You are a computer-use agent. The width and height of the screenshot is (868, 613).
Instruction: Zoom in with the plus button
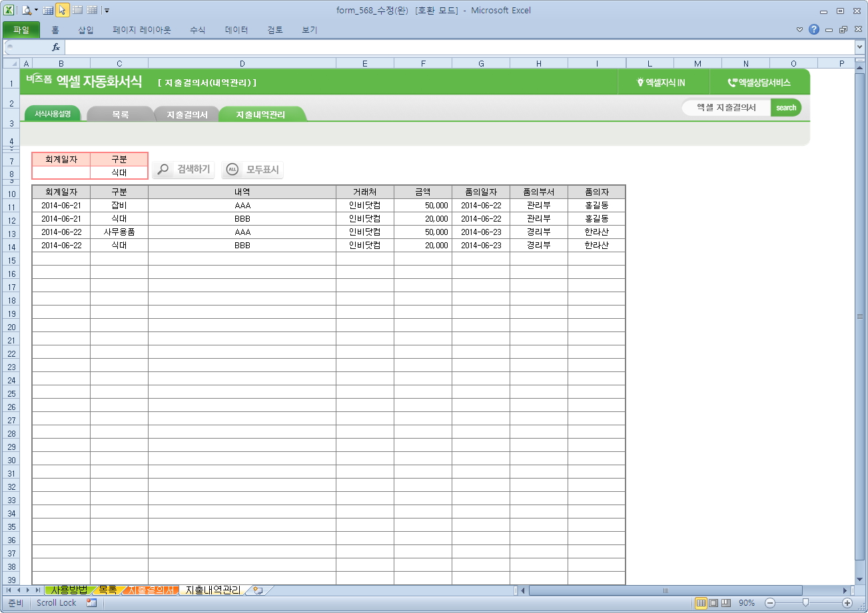point(847,603)
